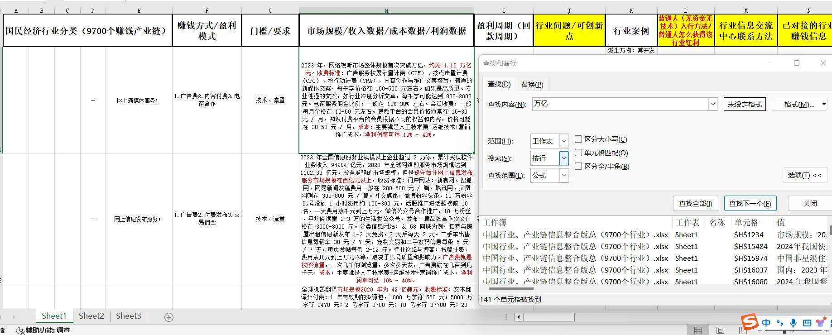Click cell 1.广告费2.付费发布3.交易佣金
The image size is (832, 335).
pos(207,218)
